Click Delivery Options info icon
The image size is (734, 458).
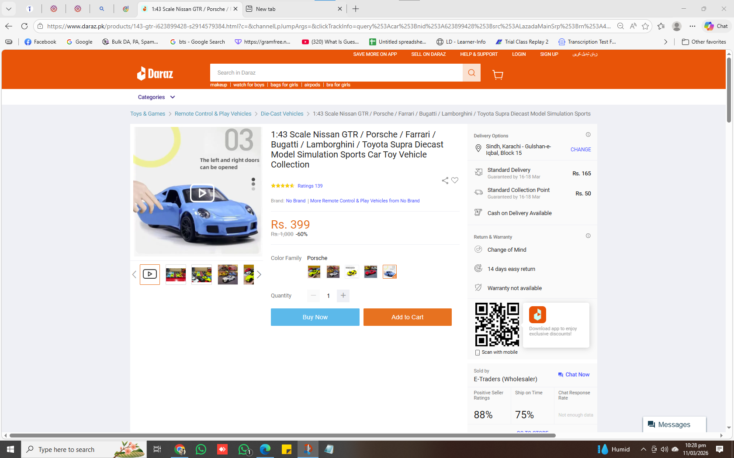coord(588,135)
